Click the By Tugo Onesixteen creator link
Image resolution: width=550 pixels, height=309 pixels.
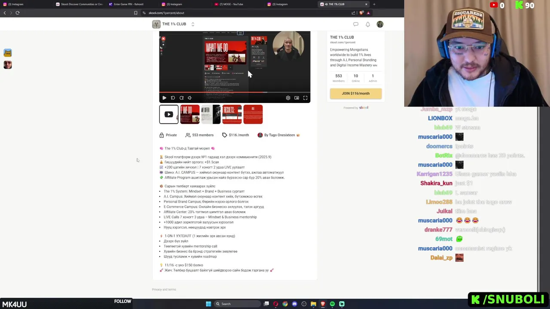tap(278, 135)
